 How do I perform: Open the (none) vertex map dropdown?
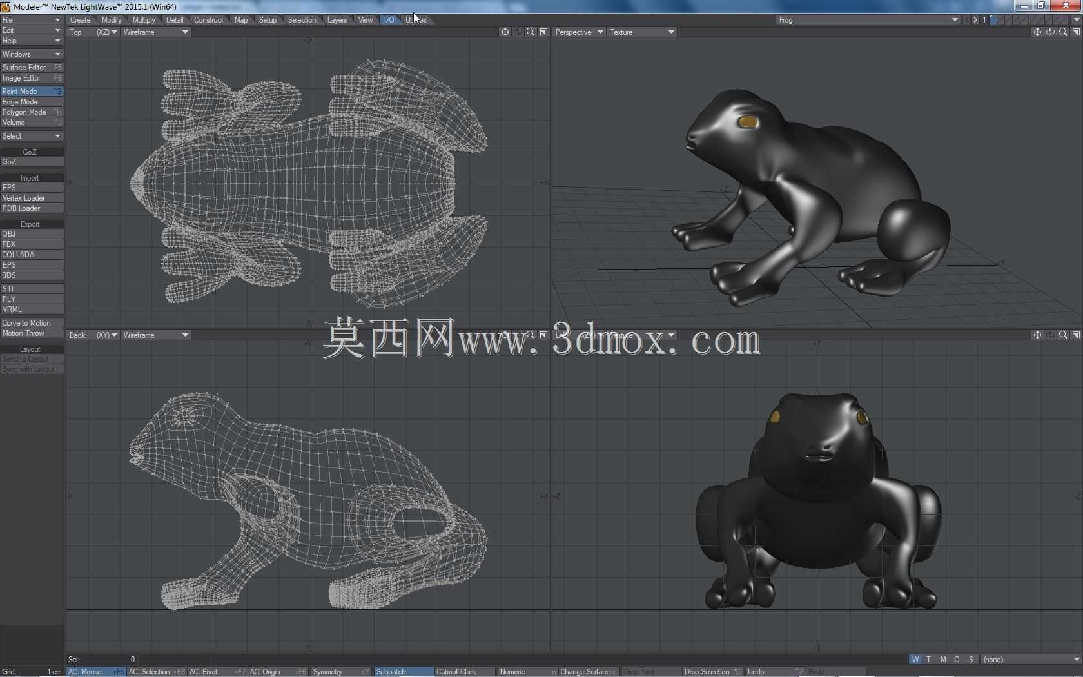pyautogui.click(x=1030, y=660)
